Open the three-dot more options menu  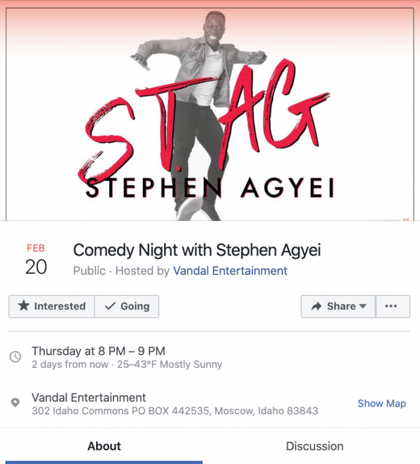[391, 306]
